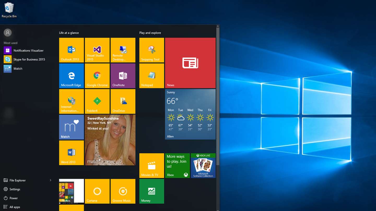Launch Visual Studio 2015 tile

pyautogui.click(x=97, y=50)
